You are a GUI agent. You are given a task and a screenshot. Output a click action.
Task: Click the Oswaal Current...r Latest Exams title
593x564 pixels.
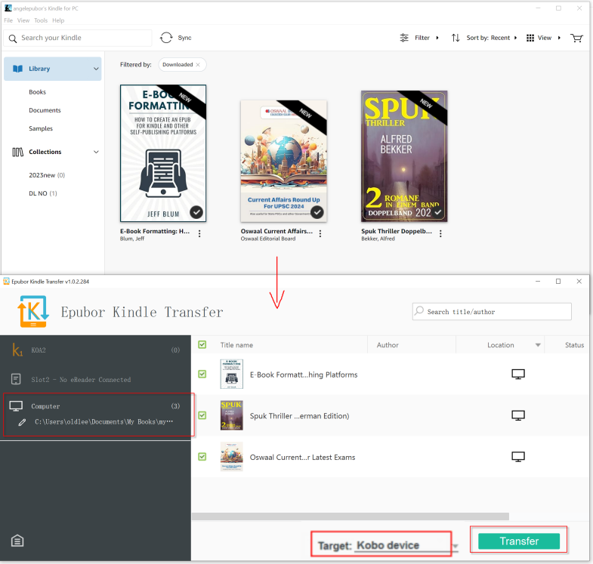click(x=303, y=457)
